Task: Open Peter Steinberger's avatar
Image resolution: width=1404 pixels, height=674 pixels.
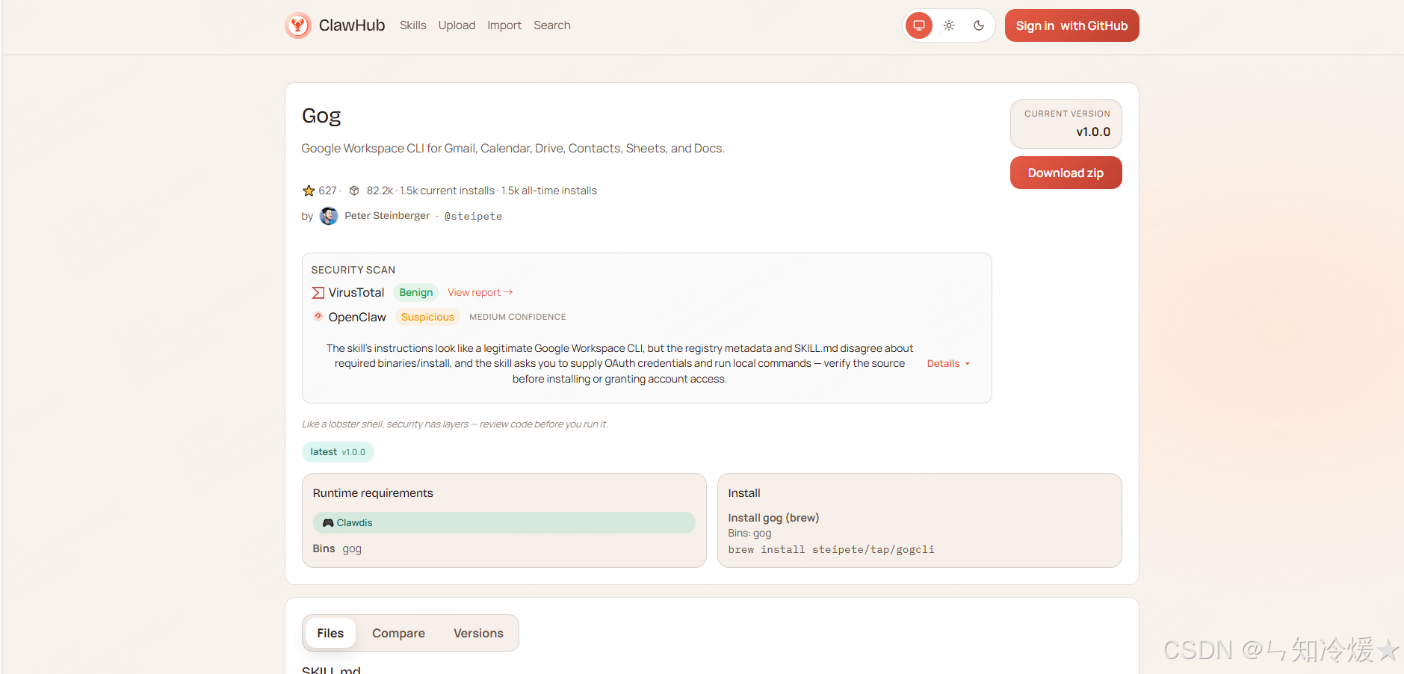Action: [x=329, y=216]
